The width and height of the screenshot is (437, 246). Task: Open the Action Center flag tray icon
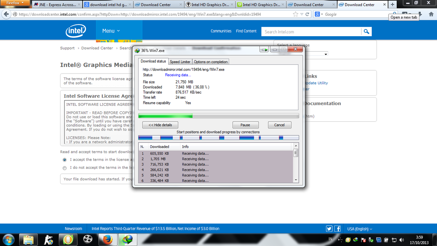[x=363, y=240]
